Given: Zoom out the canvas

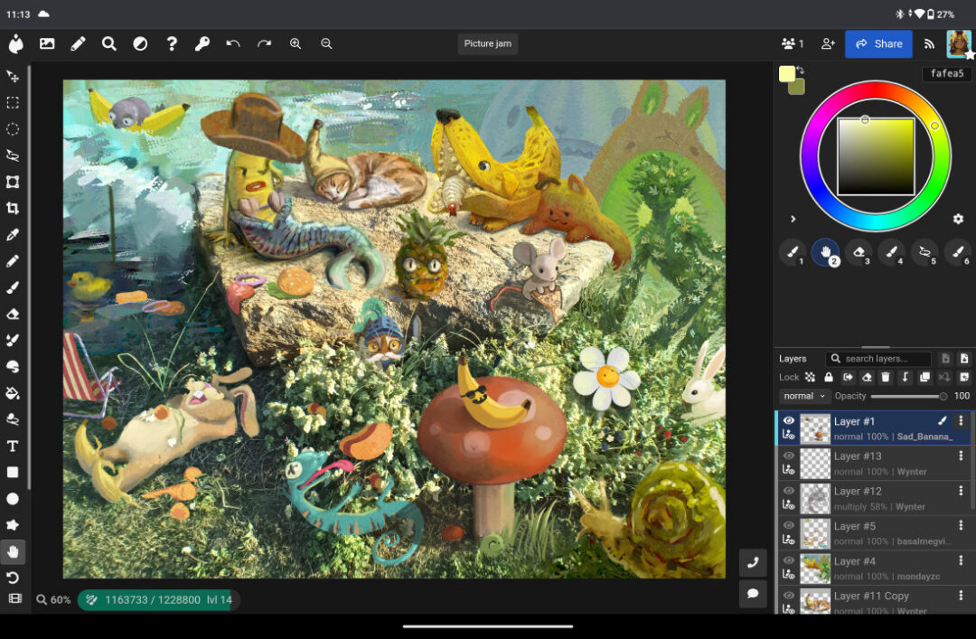Looking at the screenshot, I should tap(326, 43).
